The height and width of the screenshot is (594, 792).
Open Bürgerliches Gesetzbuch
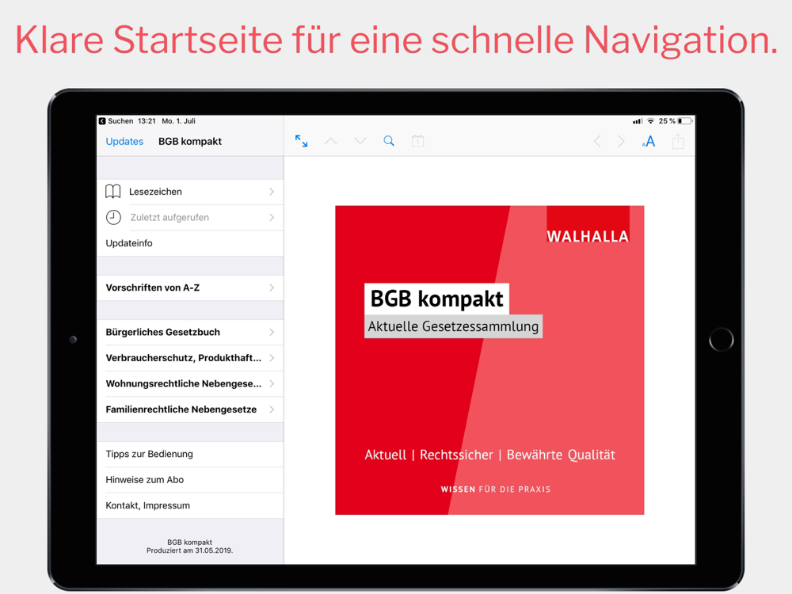point(190,332)
